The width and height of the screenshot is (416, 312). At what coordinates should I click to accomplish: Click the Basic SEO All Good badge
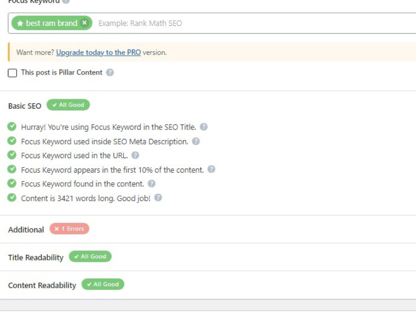coord(68,105)
